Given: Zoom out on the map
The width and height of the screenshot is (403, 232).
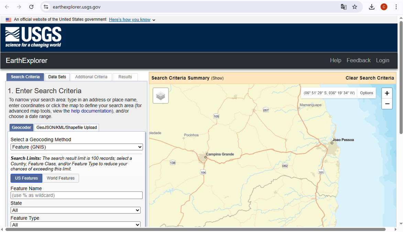Looking at the screenshot, I should coord(387,104).
